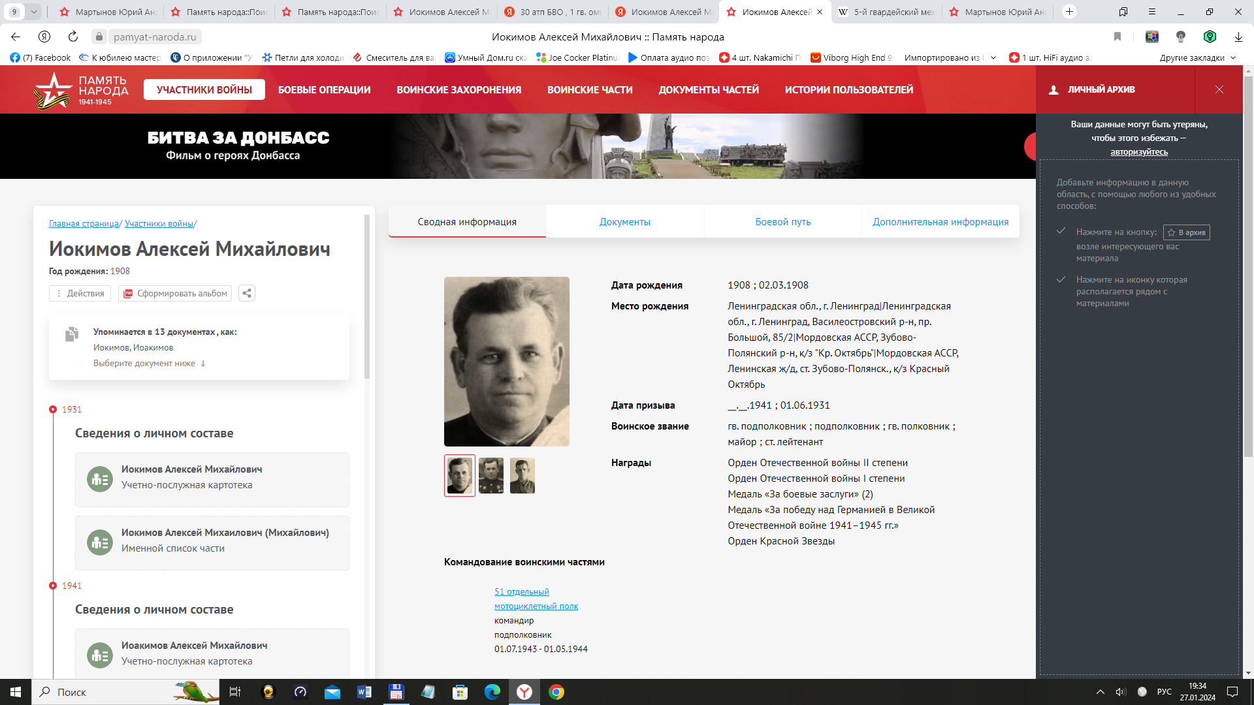Viewport: 1254px width, 705px height.
Task: Select the second portrait thumbnail with medals
Action: tap(491, 475)
